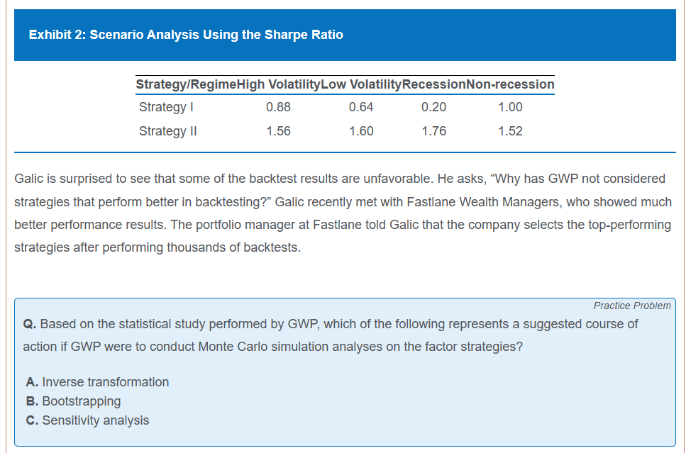Image resolution: width=686 pixels, height=453 pixels.
Task: Select the High Volatility column header
Action: 278,84
